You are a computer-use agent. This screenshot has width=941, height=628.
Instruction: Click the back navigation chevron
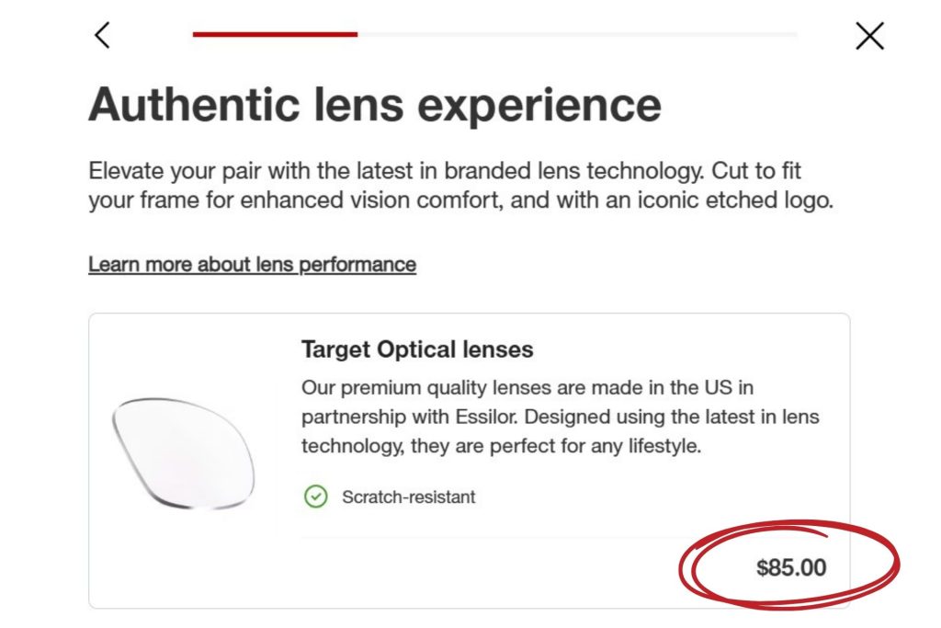pyautogui.click(x=101, y=36)
